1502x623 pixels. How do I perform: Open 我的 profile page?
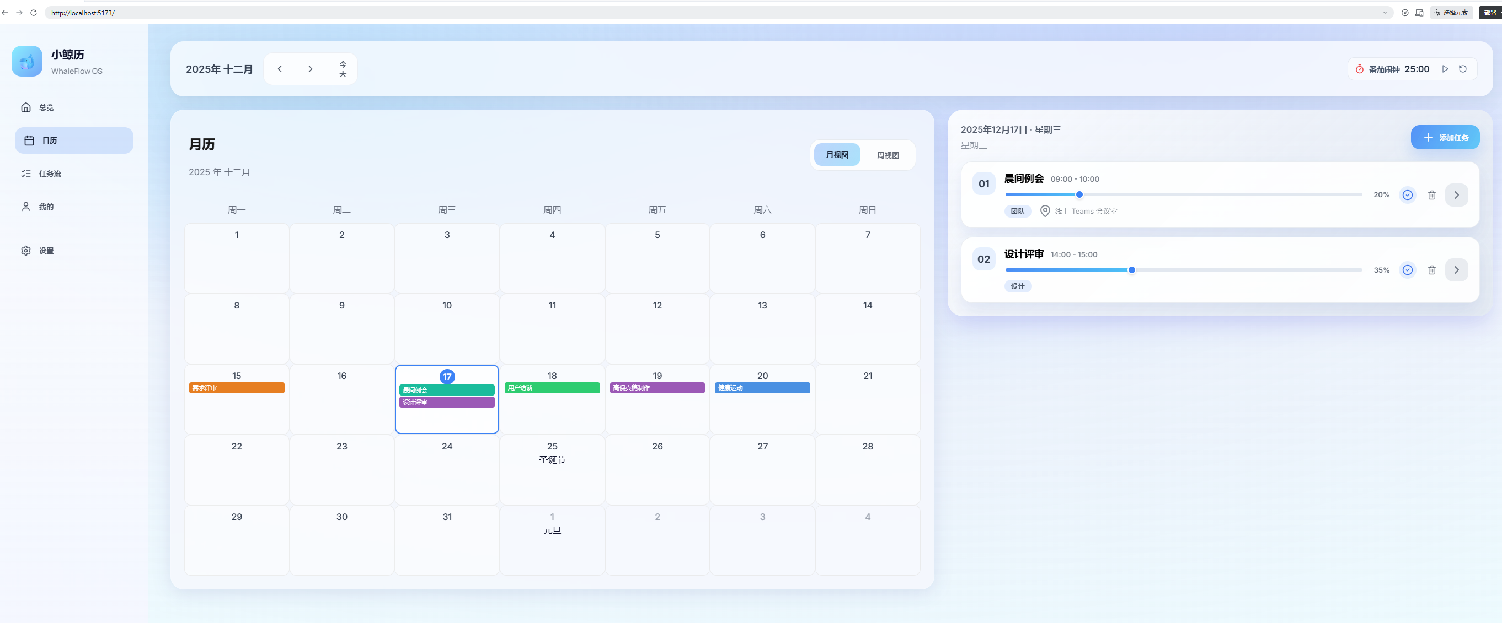click(45, 207)
